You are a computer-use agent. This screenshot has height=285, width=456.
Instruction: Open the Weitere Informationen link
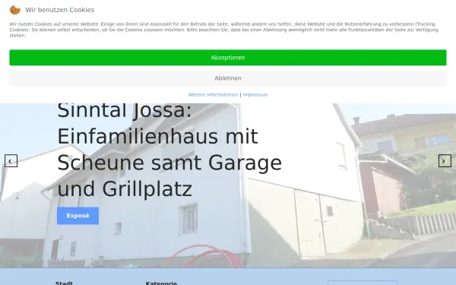point(213,95)
